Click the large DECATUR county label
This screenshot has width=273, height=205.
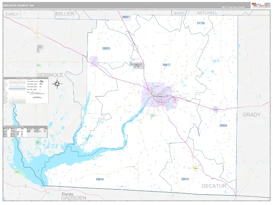click(214, 186)
